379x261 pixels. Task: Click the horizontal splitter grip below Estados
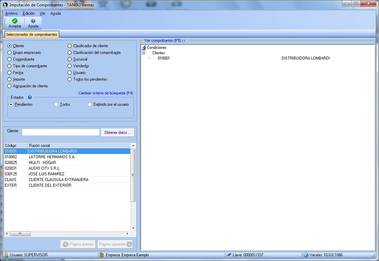[x=70, y=123]
